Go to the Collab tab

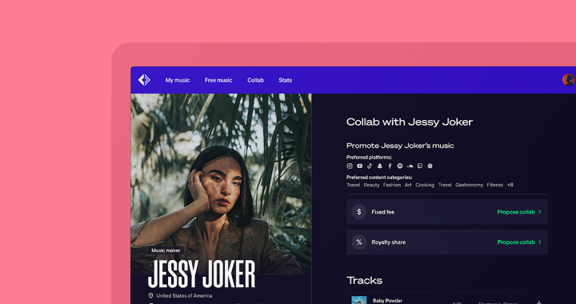(x=255, y=80)
